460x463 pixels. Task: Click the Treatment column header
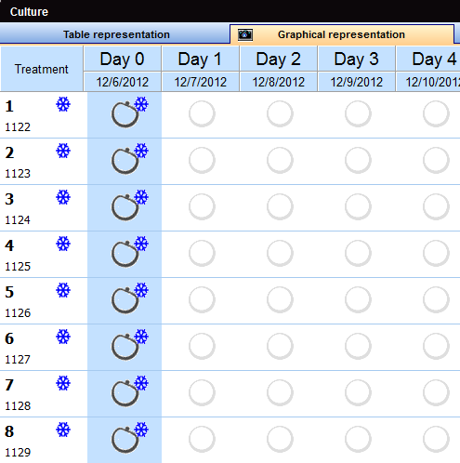pos(42,69)
